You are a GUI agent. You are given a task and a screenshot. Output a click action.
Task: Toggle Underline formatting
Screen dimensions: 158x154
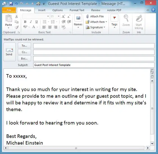(36, 22)
